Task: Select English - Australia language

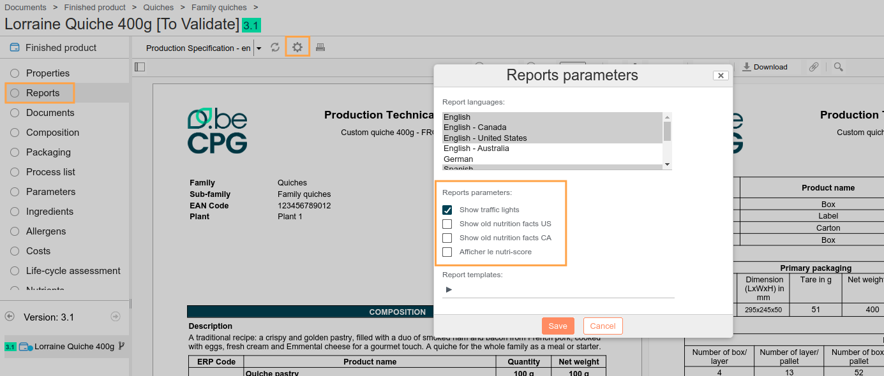Action: pos(553,148)
